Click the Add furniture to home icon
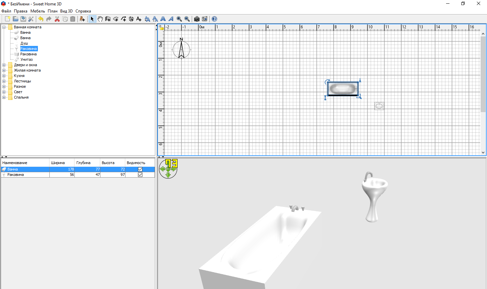487x289 pixels. click(x=82, y=19)
